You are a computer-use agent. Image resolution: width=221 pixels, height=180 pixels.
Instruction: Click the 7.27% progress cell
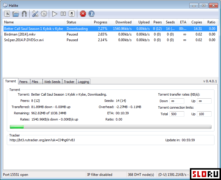103,29
